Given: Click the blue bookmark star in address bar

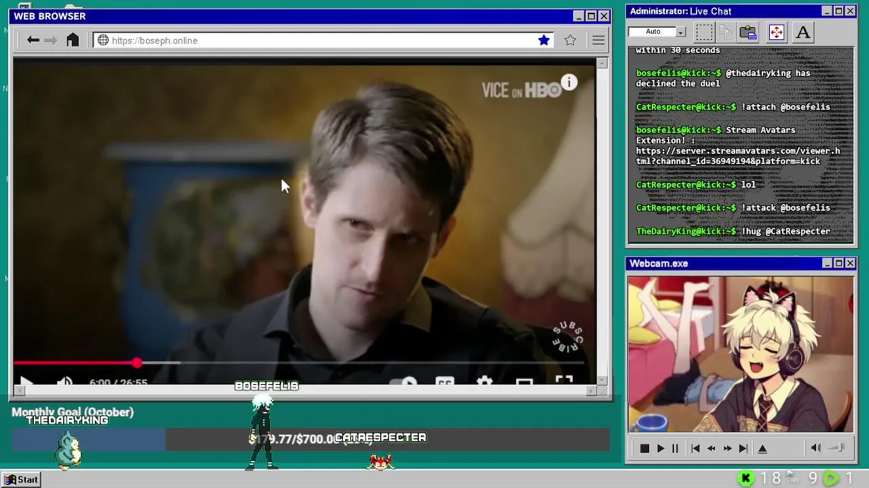Looking at the screenshot, I should pyautogui.click(x=544, y=40).
